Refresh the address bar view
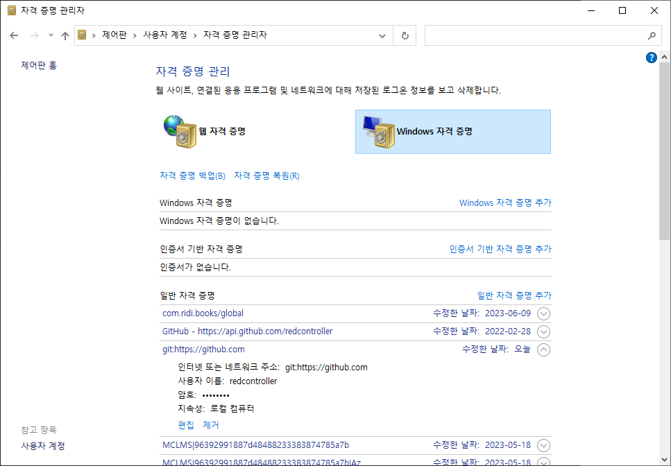This screenshot has height=466, width=671. tap(405, 35)
